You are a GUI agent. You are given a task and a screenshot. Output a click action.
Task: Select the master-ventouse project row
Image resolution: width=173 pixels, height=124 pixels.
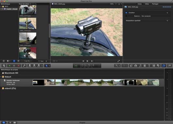click(82, 82)
